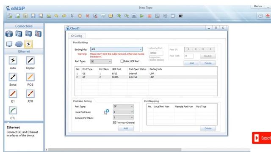Screen dimensions: 271x152
Task: Select table row with UDP port 6513
Action: click(146, 73)
